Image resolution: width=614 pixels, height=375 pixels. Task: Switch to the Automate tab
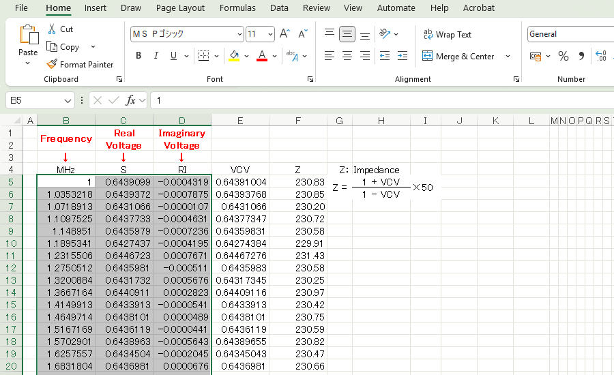click(x=396, y=7)
